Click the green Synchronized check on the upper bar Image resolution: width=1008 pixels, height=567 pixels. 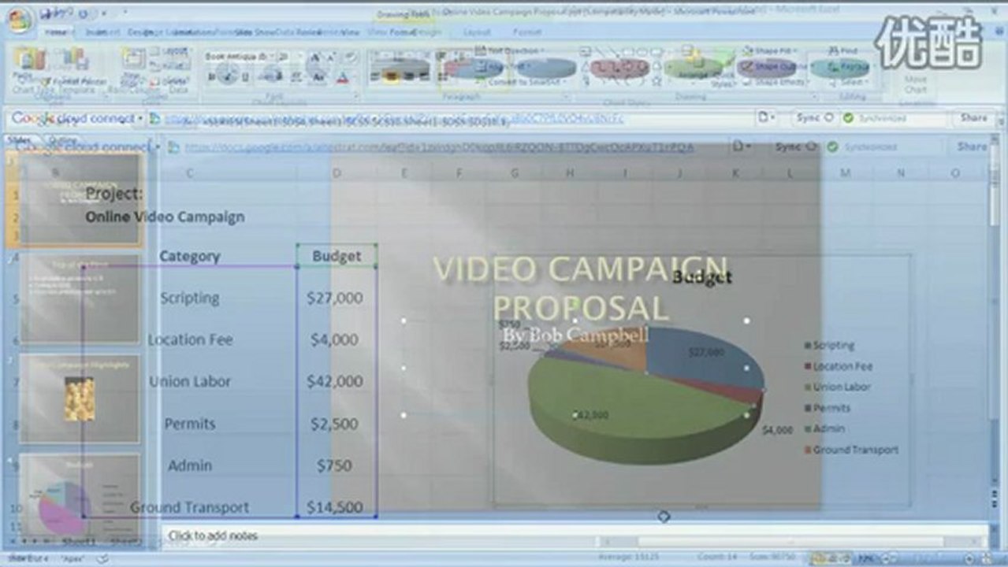tap(848, 118)
